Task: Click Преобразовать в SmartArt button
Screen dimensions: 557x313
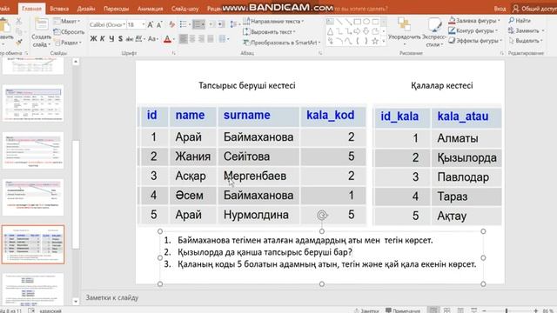Action: coord(282,43)
